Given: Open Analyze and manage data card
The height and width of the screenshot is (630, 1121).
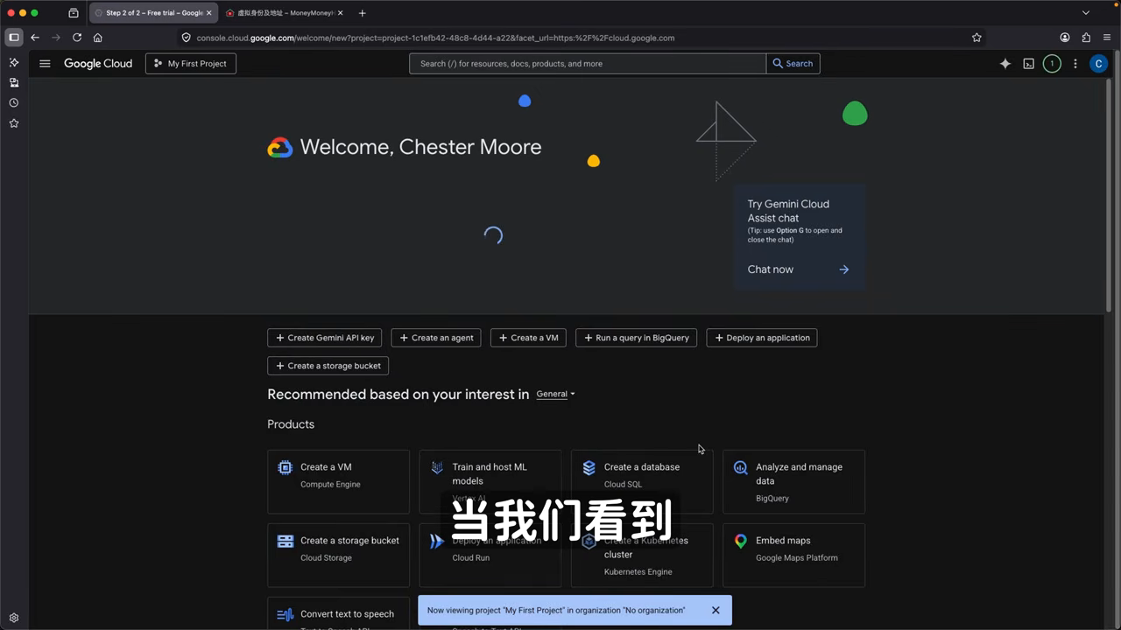Looking at the screenshot, I should (793, 481).
